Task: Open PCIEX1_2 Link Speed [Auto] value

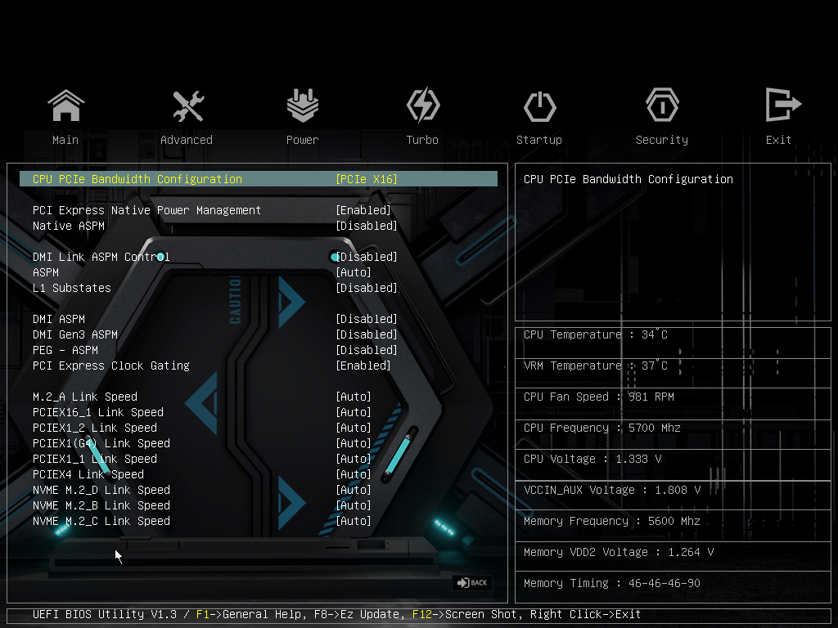Action: coord(354,428)
